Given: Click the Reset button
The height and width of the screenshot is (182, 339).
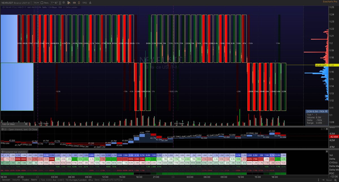Looking at the screenshot, I should 329,180.
